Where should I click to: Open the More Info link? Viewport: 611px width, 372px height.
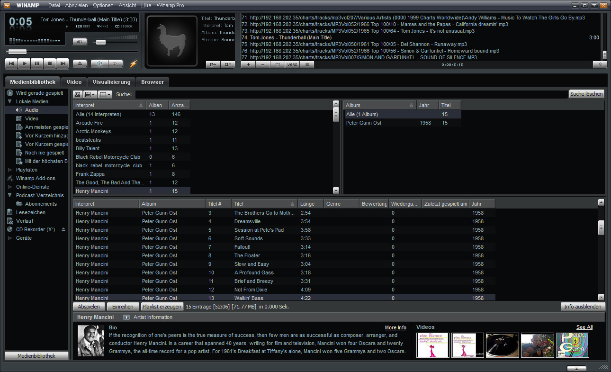click(395, 327)
